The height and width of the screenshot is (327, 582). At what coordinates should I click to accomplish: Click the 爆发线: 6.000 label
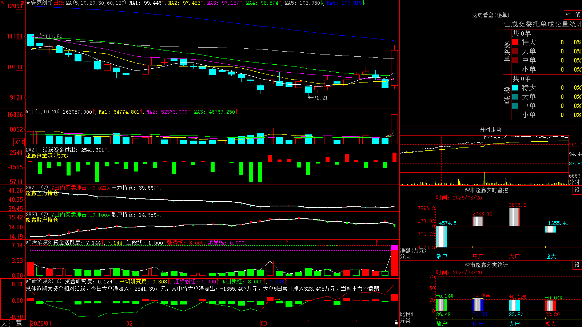pos(227,243)
